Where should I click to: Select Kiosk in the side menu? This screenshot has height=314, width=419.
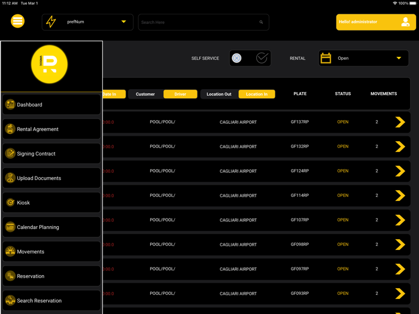(x=51, y=202)
